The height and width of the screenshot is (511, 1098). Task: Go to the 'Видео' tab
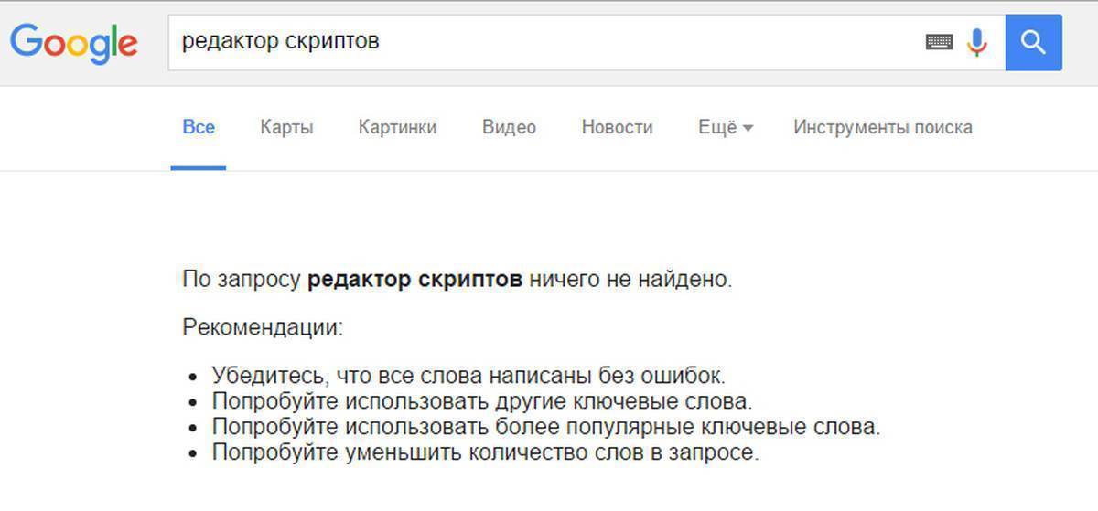click(509, 127)
